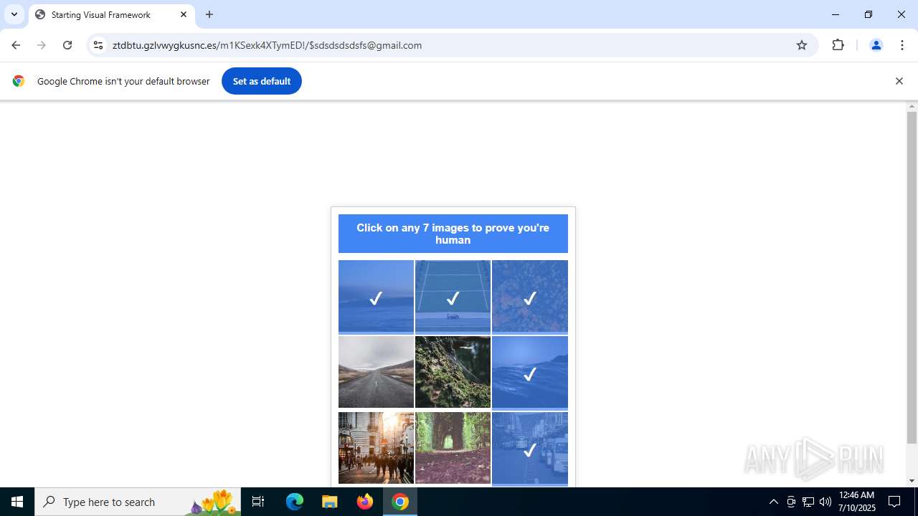The width and height of the screenshot is (918, 516).
Task: Click the vertical scrollbar thumb
Action: [912, 278]
